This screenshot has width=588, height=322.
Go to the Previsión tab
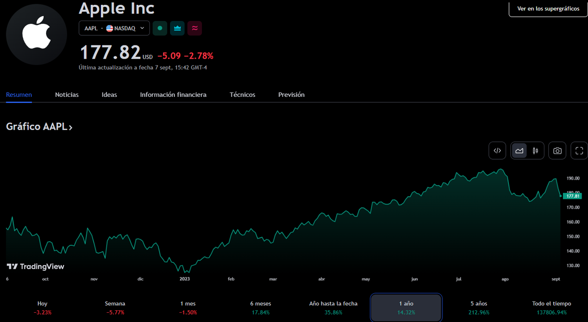point(292,94)
